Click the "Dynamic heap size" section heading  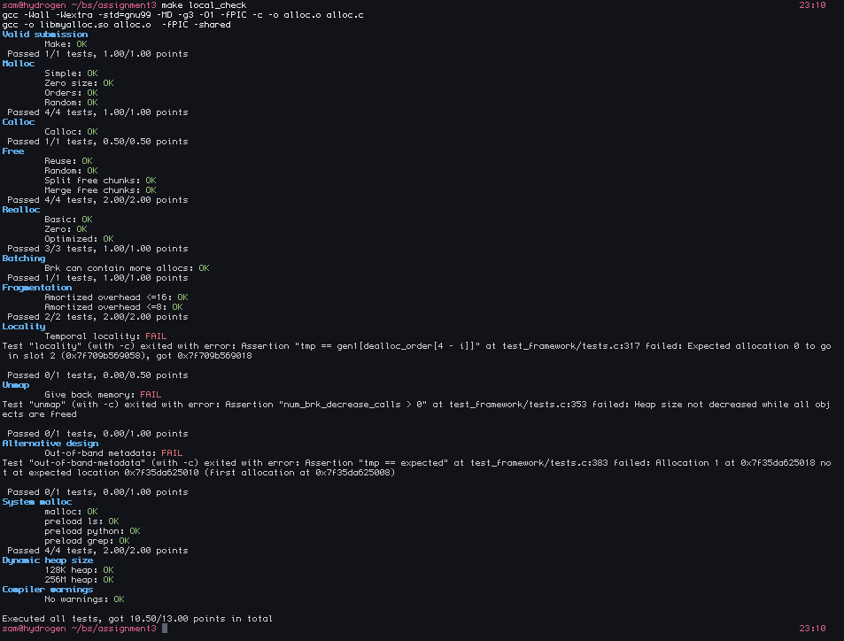pyautogui.click(x=47, y=560)
